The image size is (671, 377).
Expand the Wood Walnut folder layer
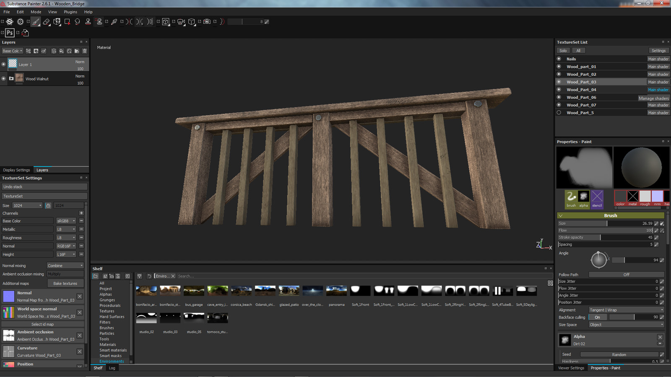pos(11,78)
